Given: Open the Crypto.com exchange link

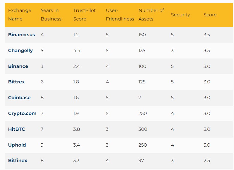Looking at the screenshot, I should (22, 114).
